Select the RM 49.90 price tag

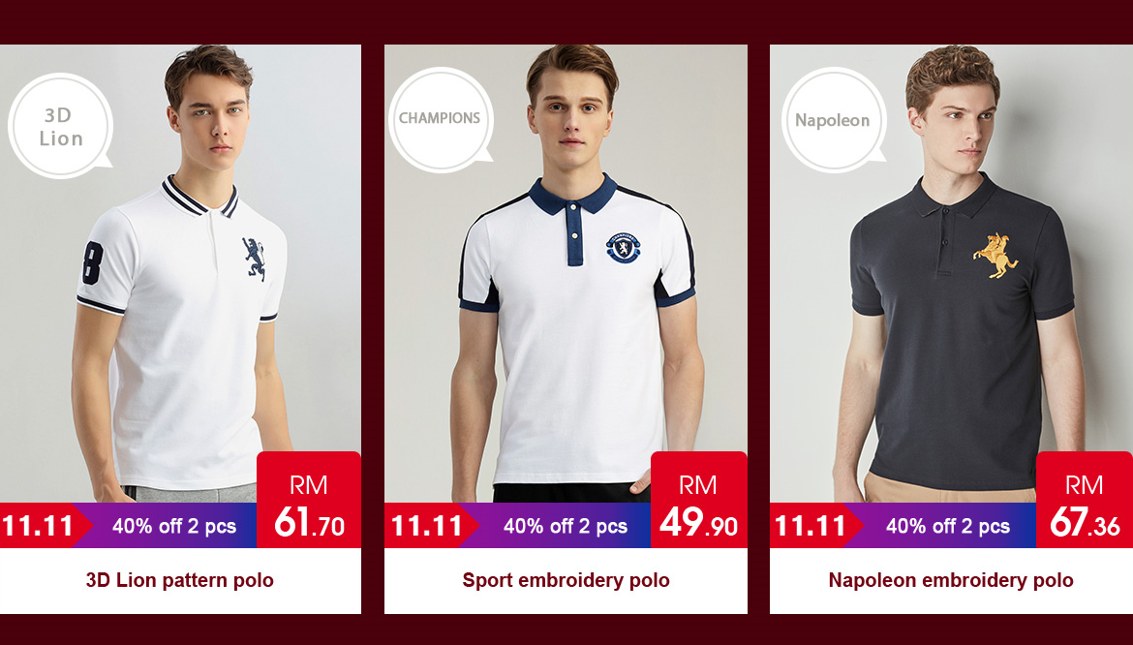coord(699,500)
